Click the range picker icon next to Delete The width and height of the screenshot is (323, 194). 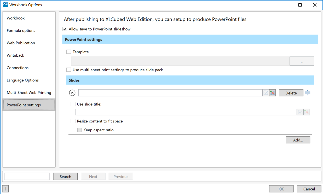272,93
